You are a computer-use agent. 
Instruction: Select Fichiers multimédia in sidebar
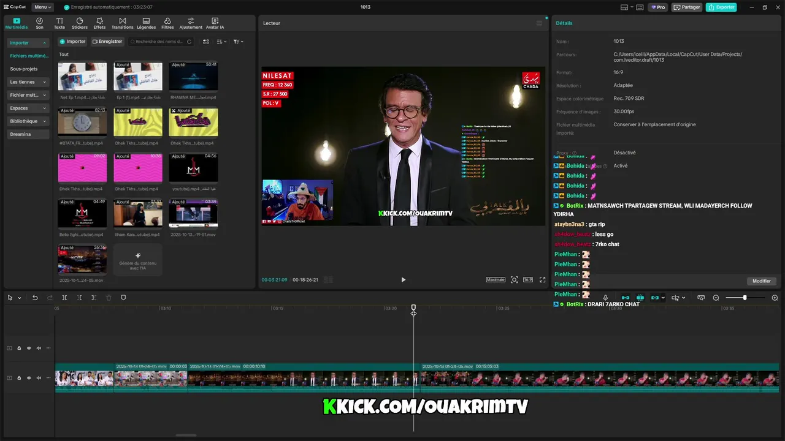click(x=28, y=56)
